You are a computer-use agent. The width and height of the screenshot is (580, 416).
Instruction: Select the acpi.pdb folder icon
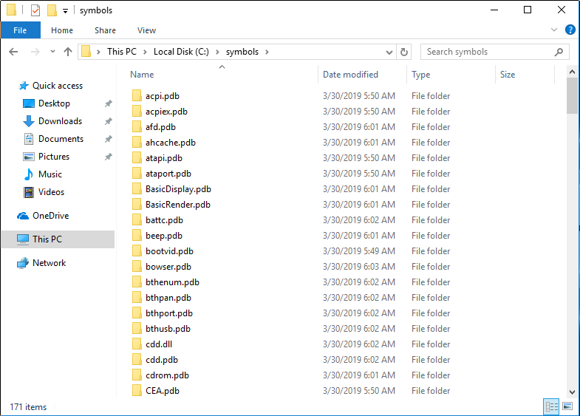[137, 96]
